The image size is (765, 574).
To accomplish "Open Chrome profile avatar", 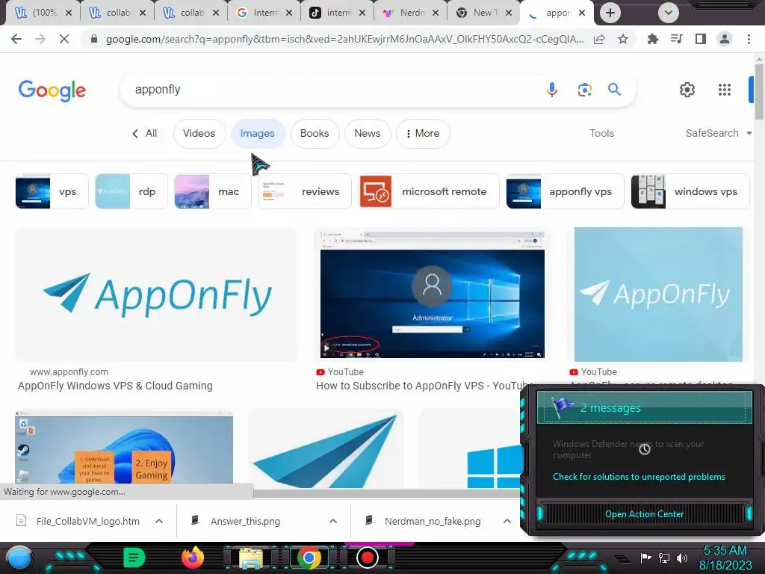I will (725, 39).
